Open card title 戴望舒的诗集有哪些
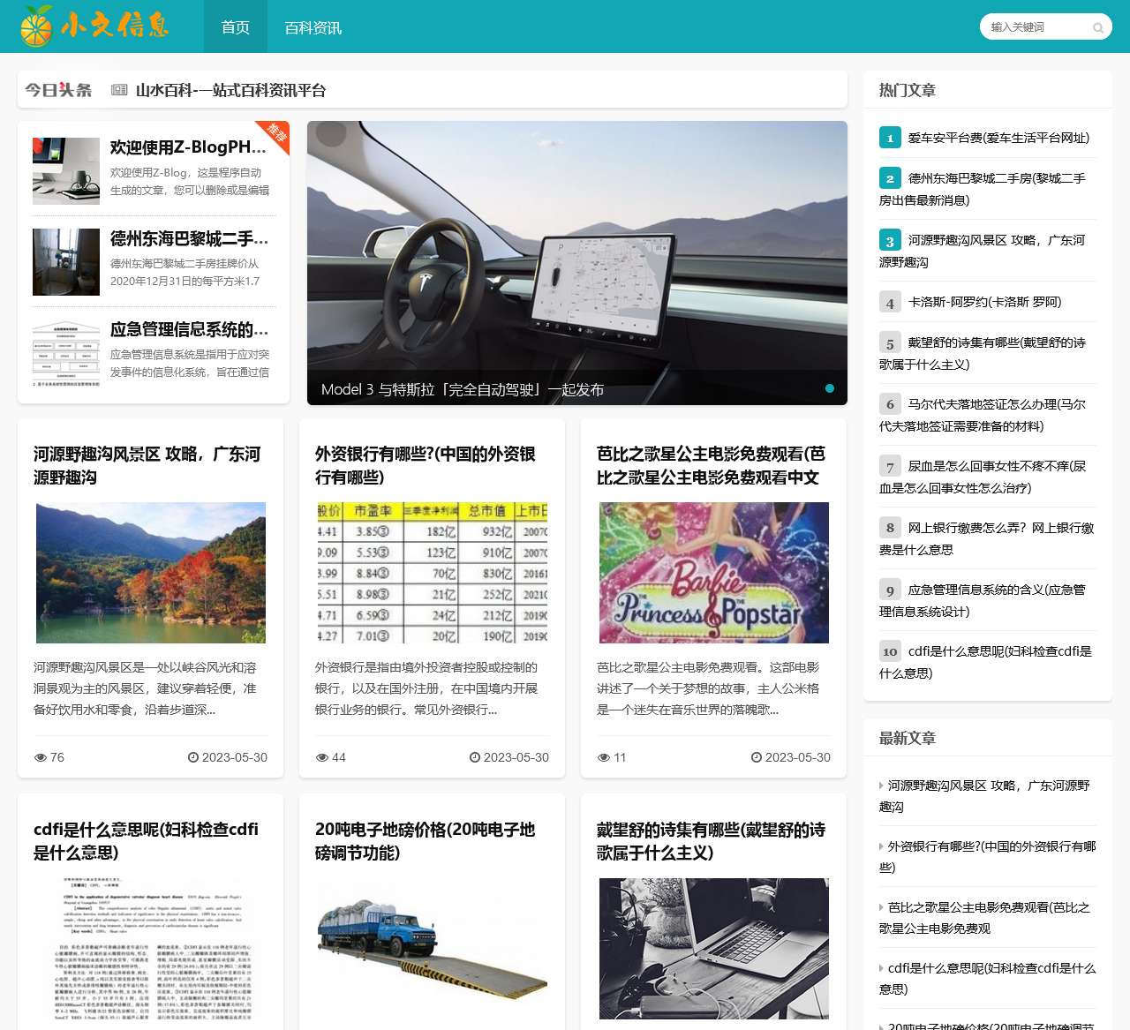 (x=711, y=841)
